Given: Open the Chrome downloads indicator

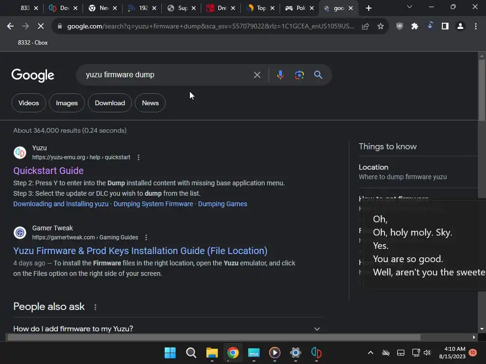Looking at the screenshot, I should coord(430,27).
